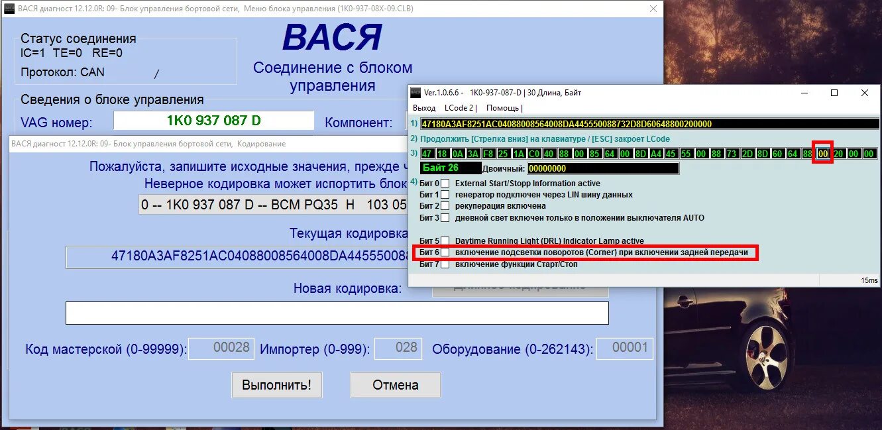Check Бит 2 рекуперация включена
882x430 pixels.
pos(445,206)
